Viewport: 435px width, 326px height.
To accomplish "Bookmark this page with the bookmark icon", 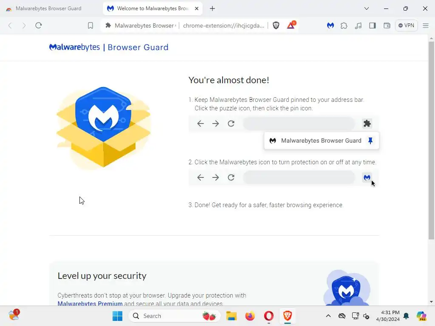I will pos(90,25).
